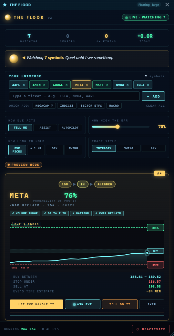Click CLEAR ALL to empty the universe
This screenshot has height=336, width=174.
click(155, 106)
